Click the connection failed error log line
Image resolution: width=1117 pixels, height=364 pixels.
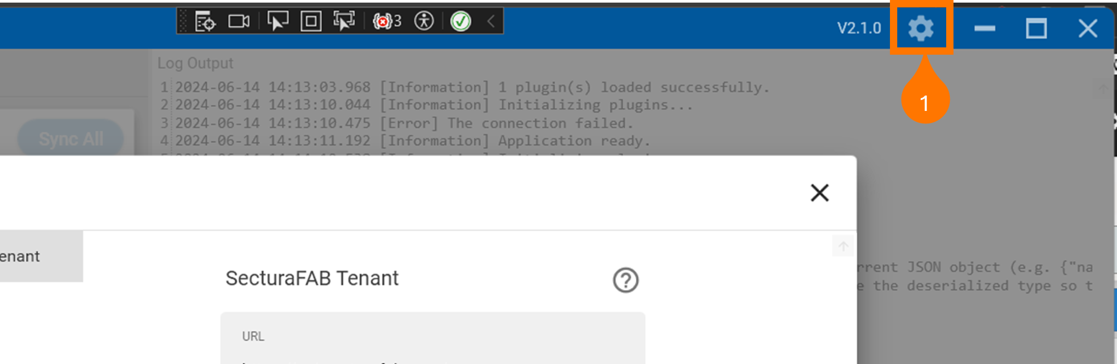[404, 123]
